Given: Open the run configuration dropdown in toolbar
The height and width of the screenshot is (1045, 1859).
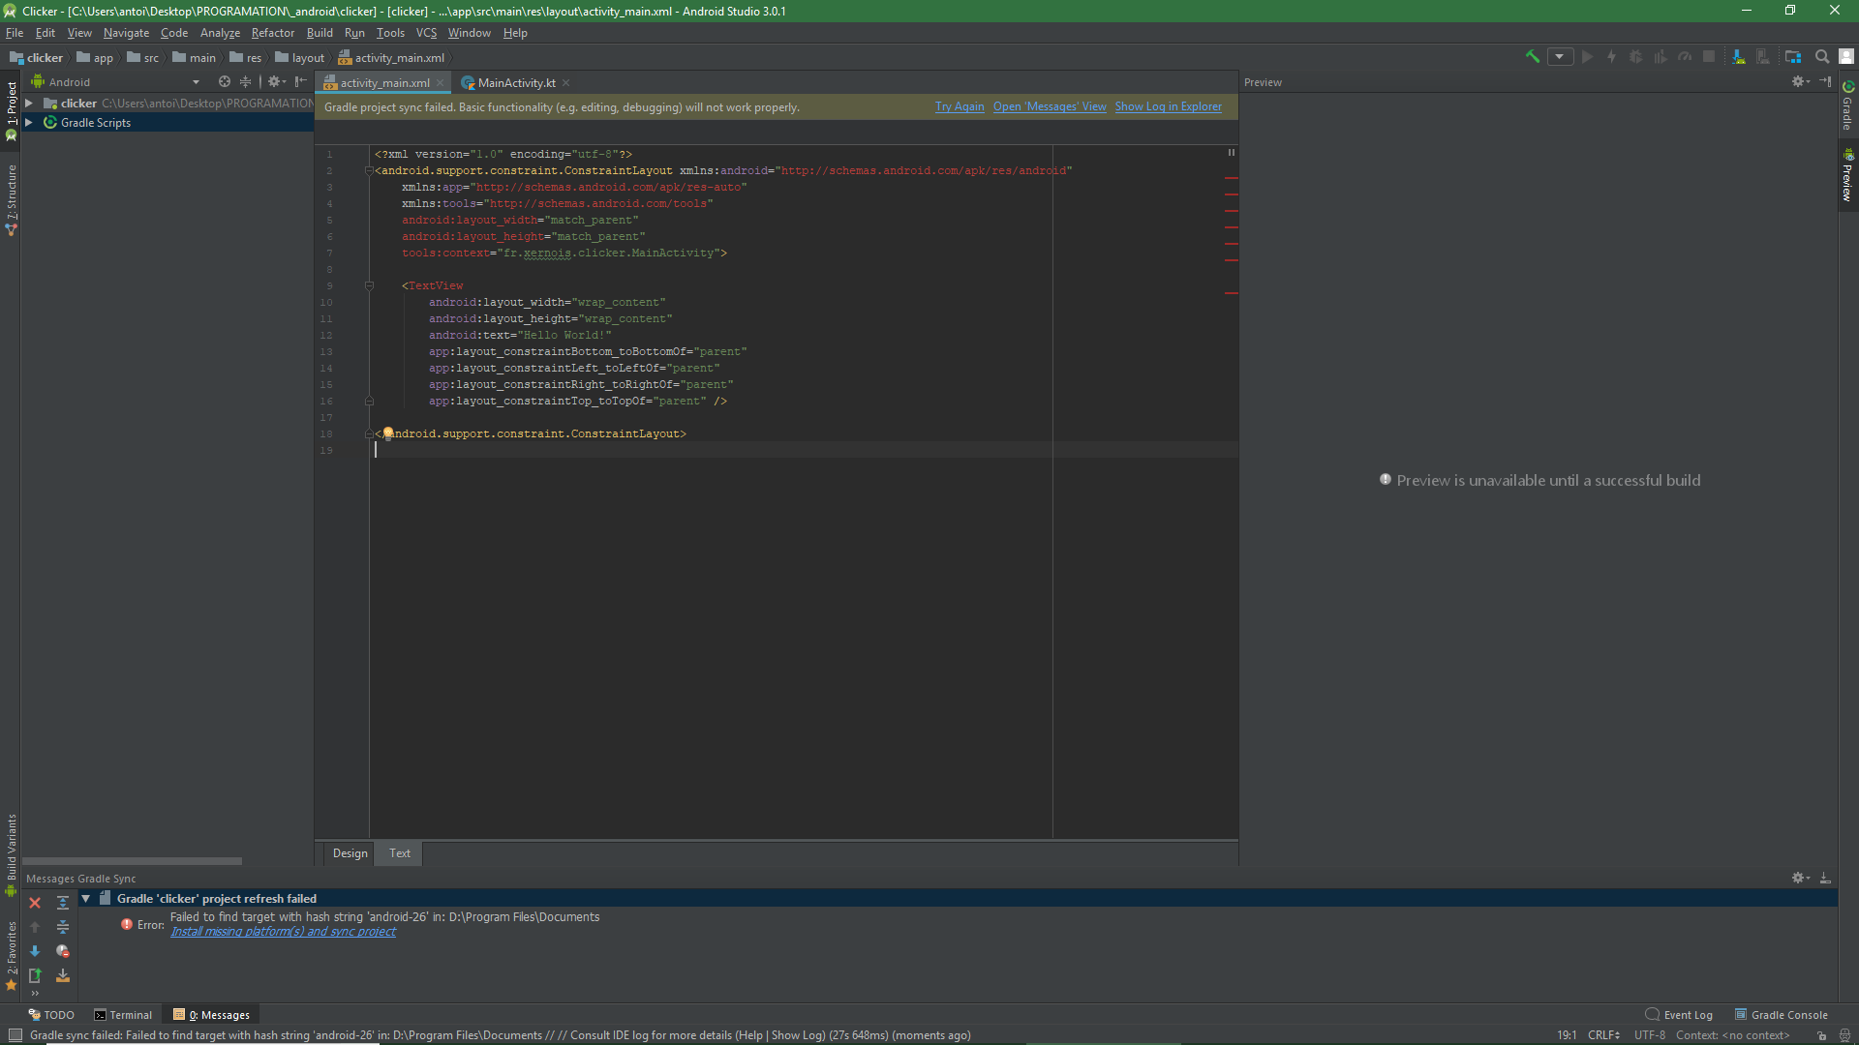Looking at the screenshot, I should (x=1560, y=57).
